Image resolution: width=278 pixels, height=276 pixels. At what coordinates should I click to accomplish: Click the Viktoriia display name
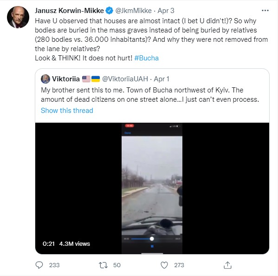[x=66, y=79]
